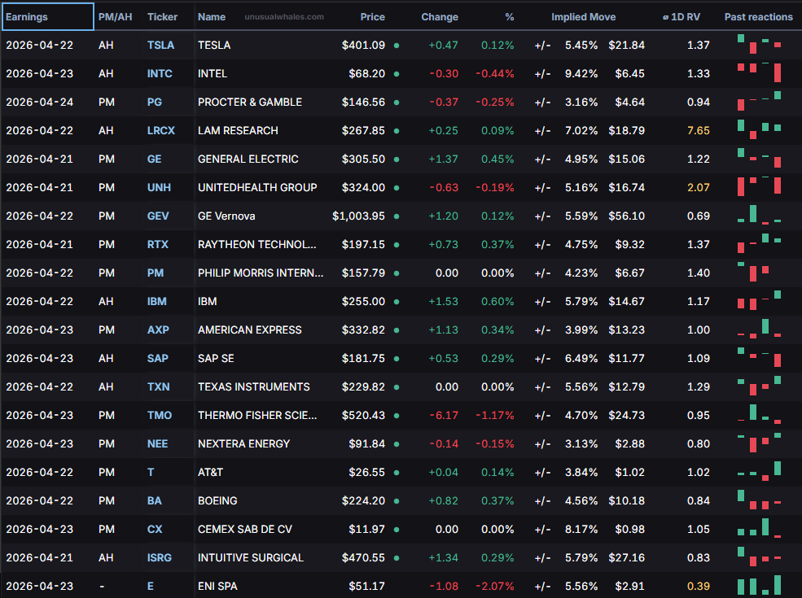This screenshot has height=598, width=802.
Task: Open the UNH ticker link
Action: 159,188
